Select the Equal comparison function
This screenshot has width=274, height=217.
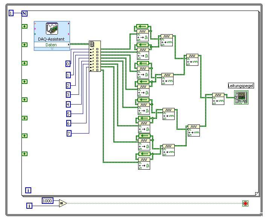[x=63, y=203]
